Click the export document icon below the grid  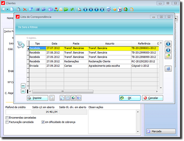tap(62, 98)
